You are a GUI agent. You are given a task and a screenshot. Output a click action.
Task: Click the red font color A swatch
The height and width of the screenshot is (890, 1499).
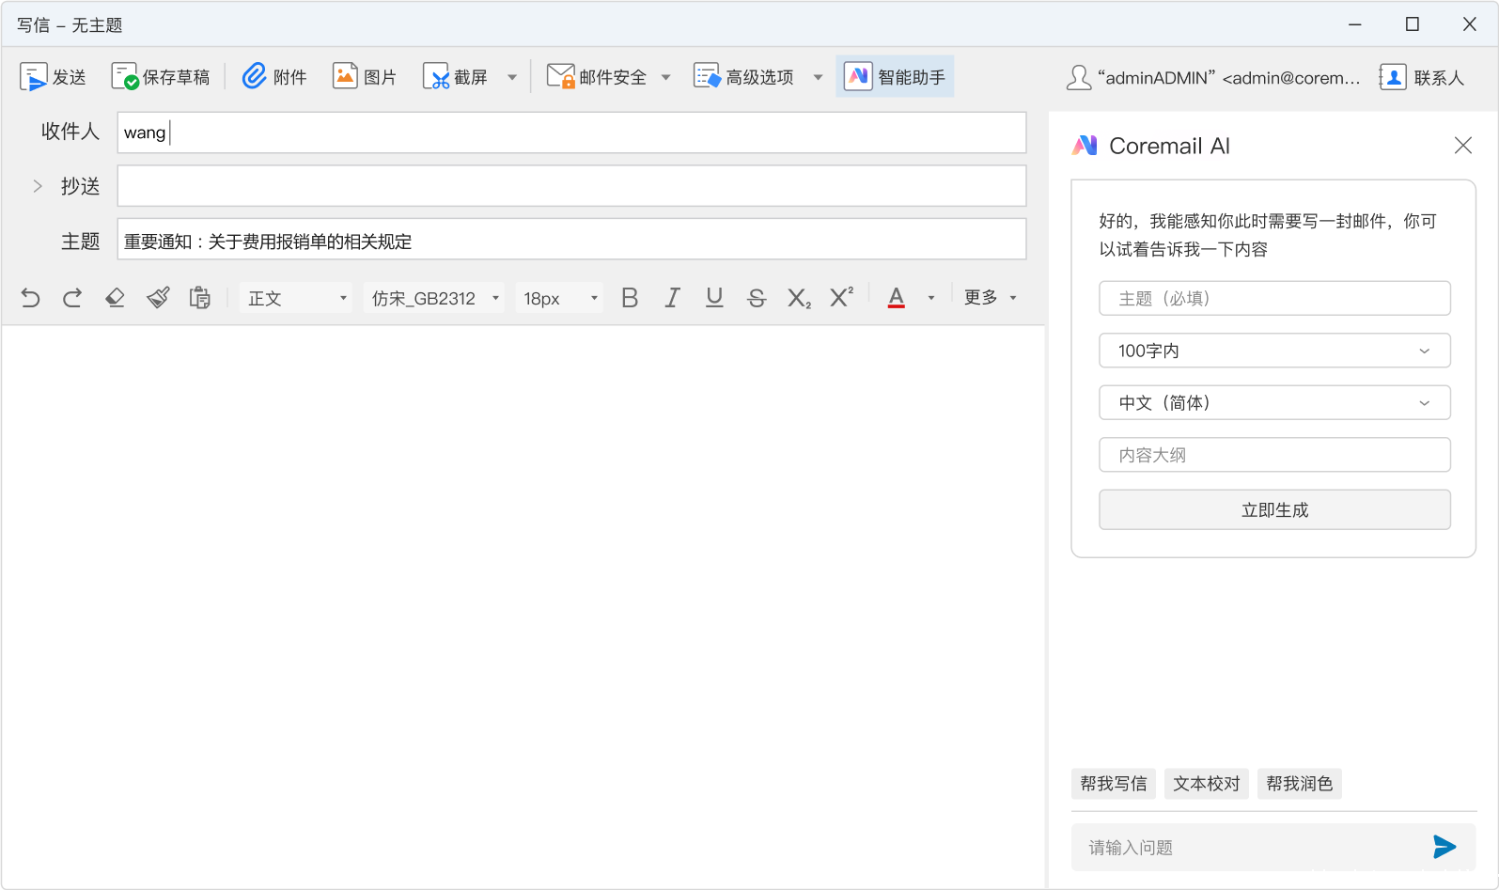tap(897, 298)
